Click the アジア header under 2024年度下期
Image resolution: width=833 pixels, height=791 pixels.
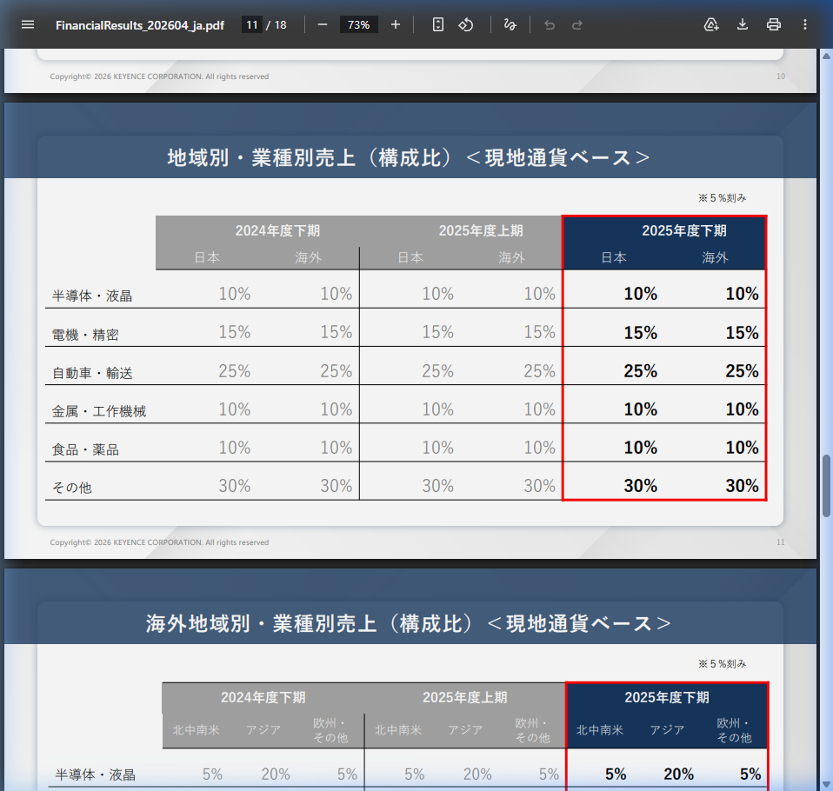pos(263,730)
